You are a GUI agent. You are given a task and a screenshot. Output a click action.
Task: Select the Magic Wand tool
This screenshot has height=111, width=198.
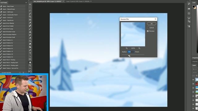tap(30, 14)
